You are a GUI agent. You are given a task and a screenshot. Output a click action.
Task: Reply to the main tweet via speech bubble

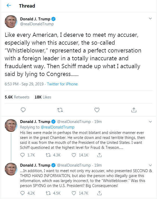(23, 110)
